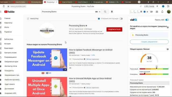Image resolution: width=172 pixels, height=97 pixels.
Task: Open Смотреть позже in the sidebar
Action: (10, 53)
